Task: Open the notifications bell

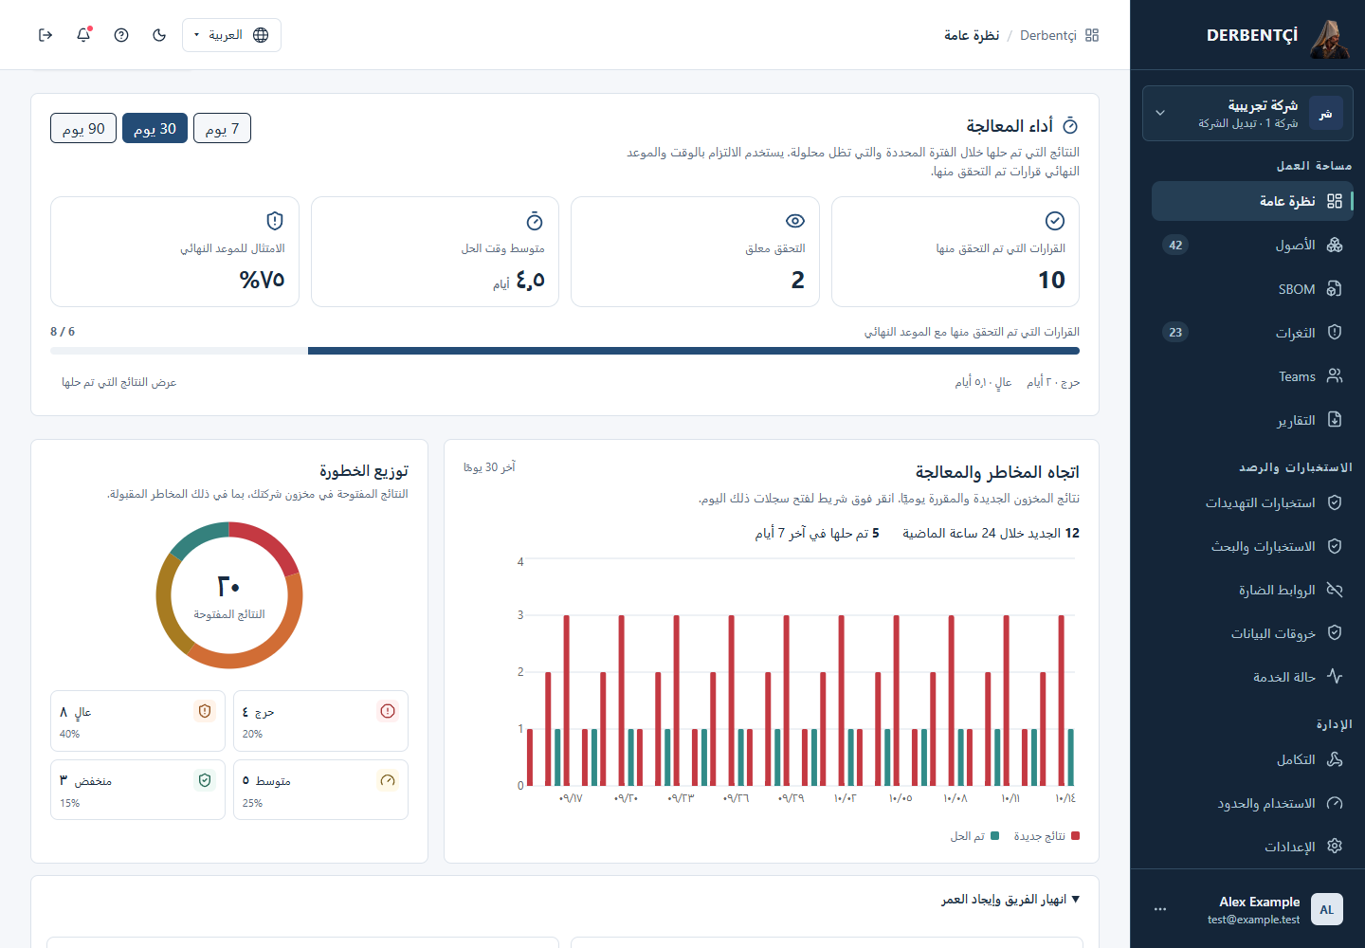Action: pyautogui.click(x=83, y=35)
